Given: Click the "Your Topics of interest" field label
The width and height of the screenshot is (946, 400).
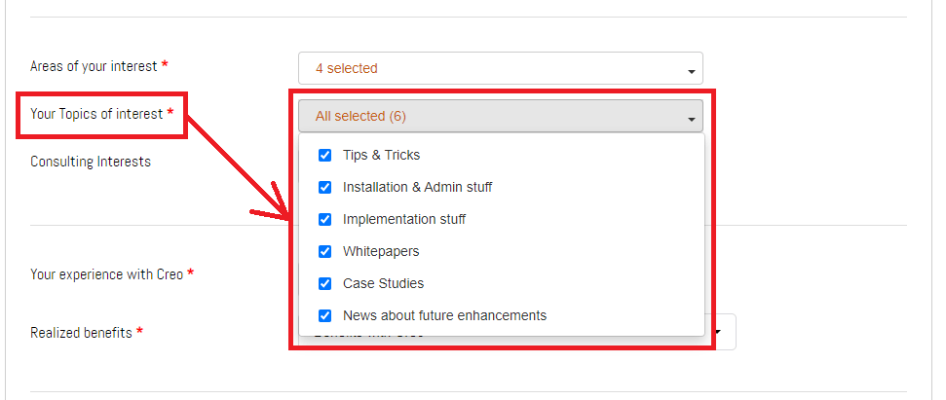Looking at the screenshot, I should click(96, 114).
